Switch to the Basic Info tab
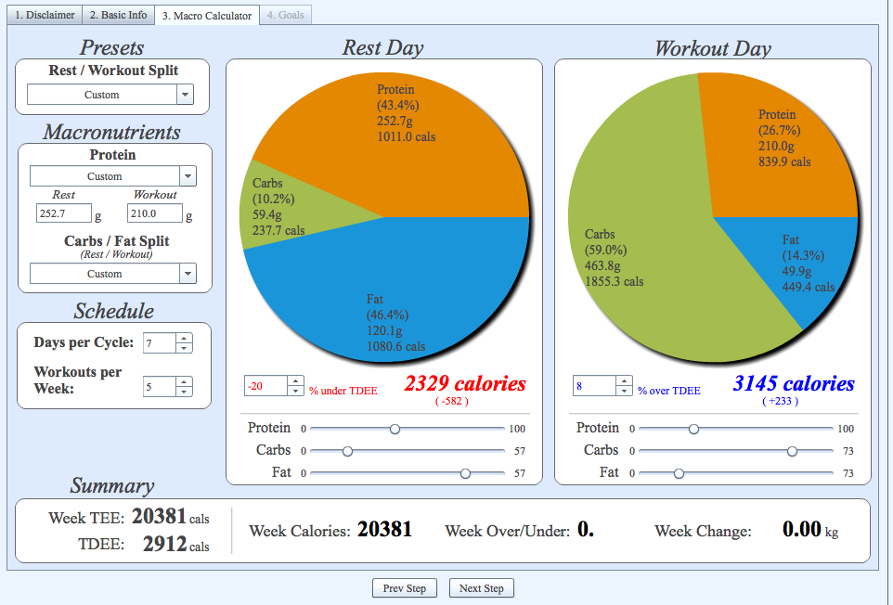This screenshot has height=605, width=893. [x=118, y=15]
